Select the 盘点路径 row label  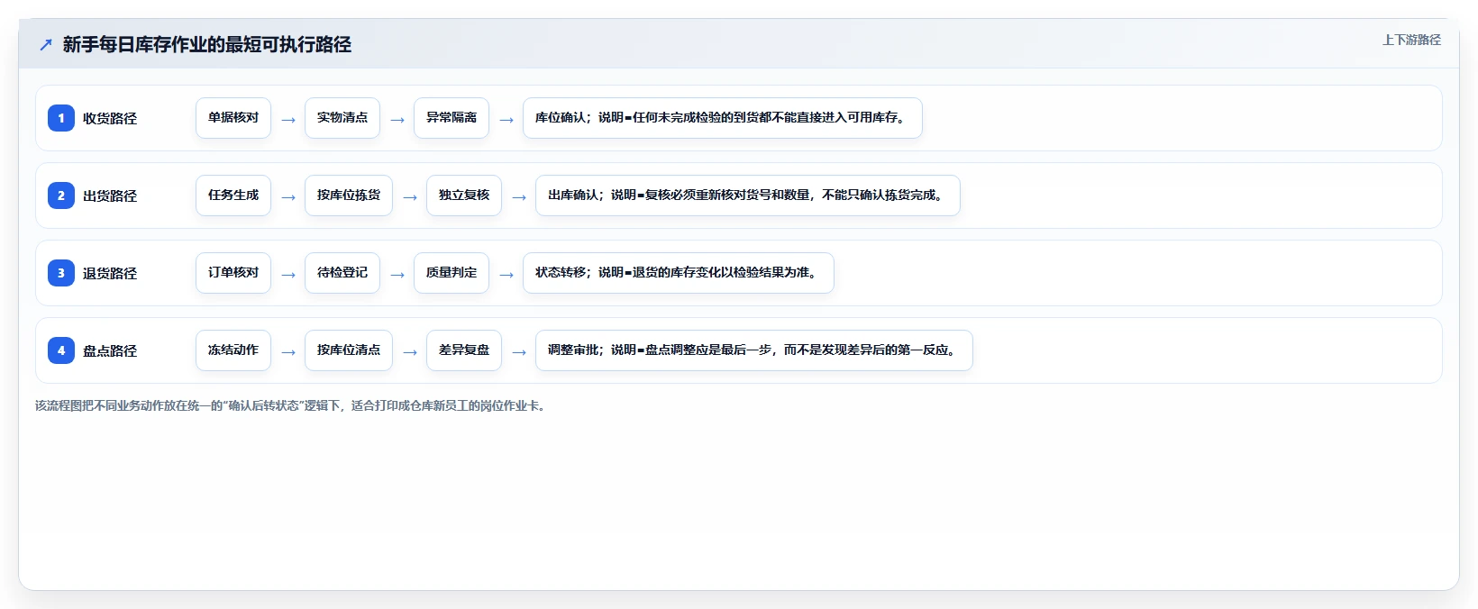point(110,351)
